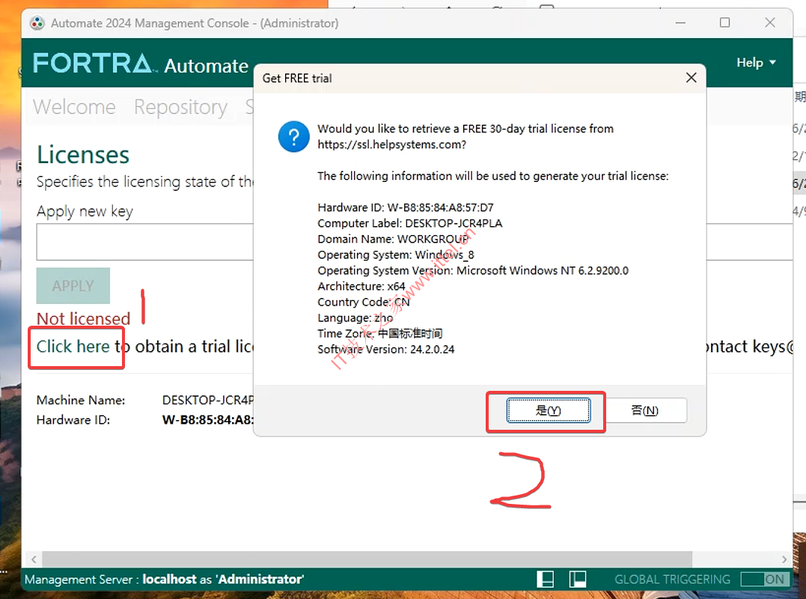
Task: Click the right status bar layout icon
Action: point(578,579)
